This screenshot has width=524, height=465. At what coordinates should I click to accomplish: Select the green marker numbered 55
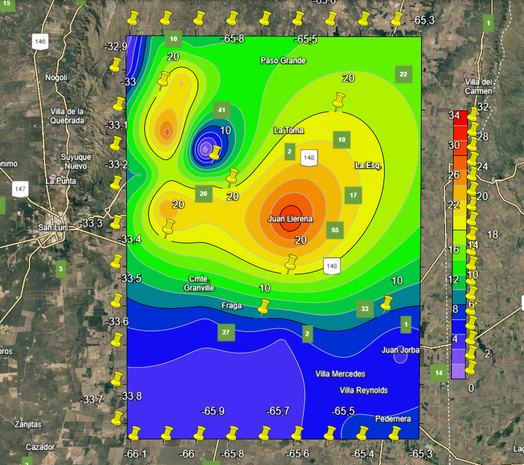coord(334,230)
